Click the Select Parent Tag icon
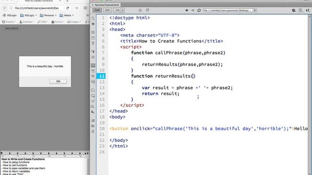The image size is (312, 175). (x=93, y=52)
